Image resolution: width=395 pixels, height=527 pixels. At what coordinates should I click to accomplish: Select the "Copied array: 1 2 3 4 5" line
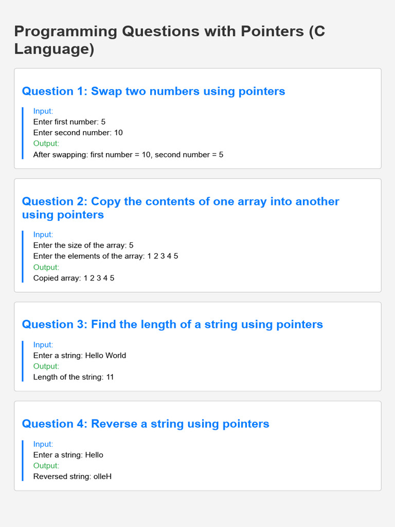[74, 278]
